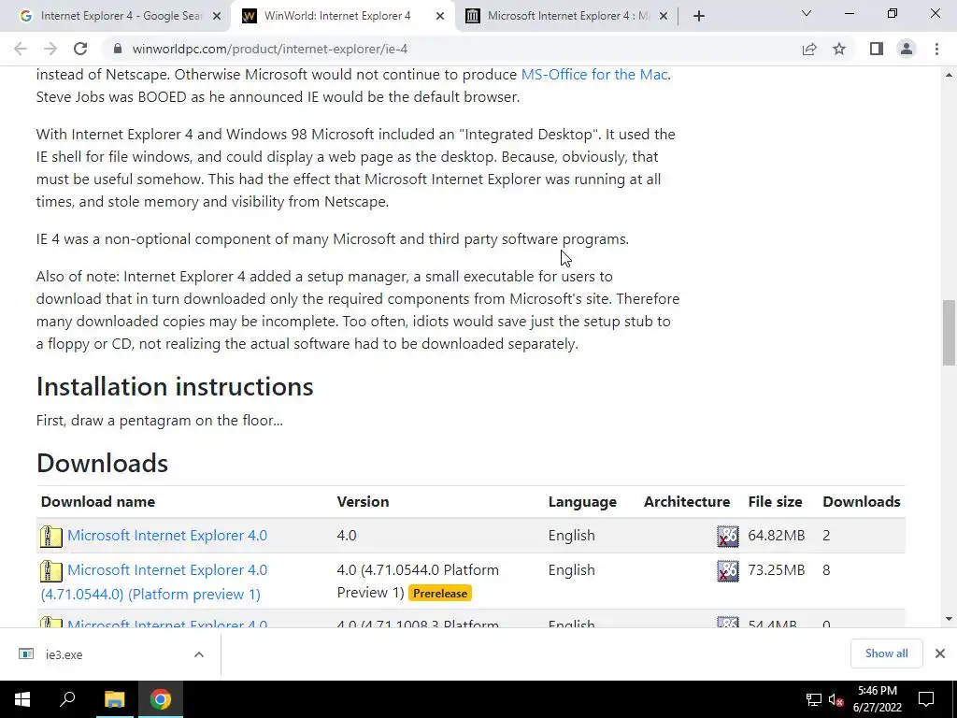The width and height of the screenshot is (957, 718).
Task: Click the Download name column header
Action: click(97, 502)
